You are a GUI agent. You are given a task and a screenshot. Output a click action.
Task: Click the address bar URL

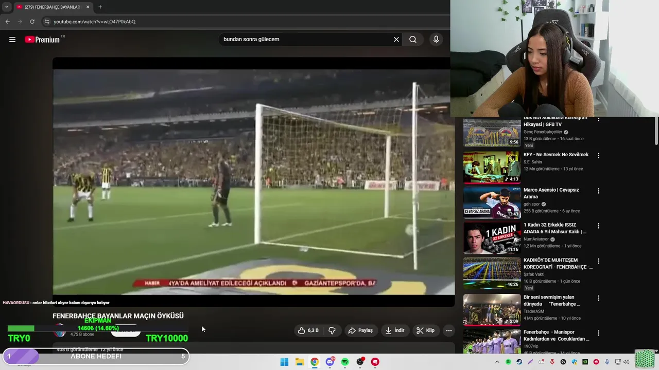[95, 22]
